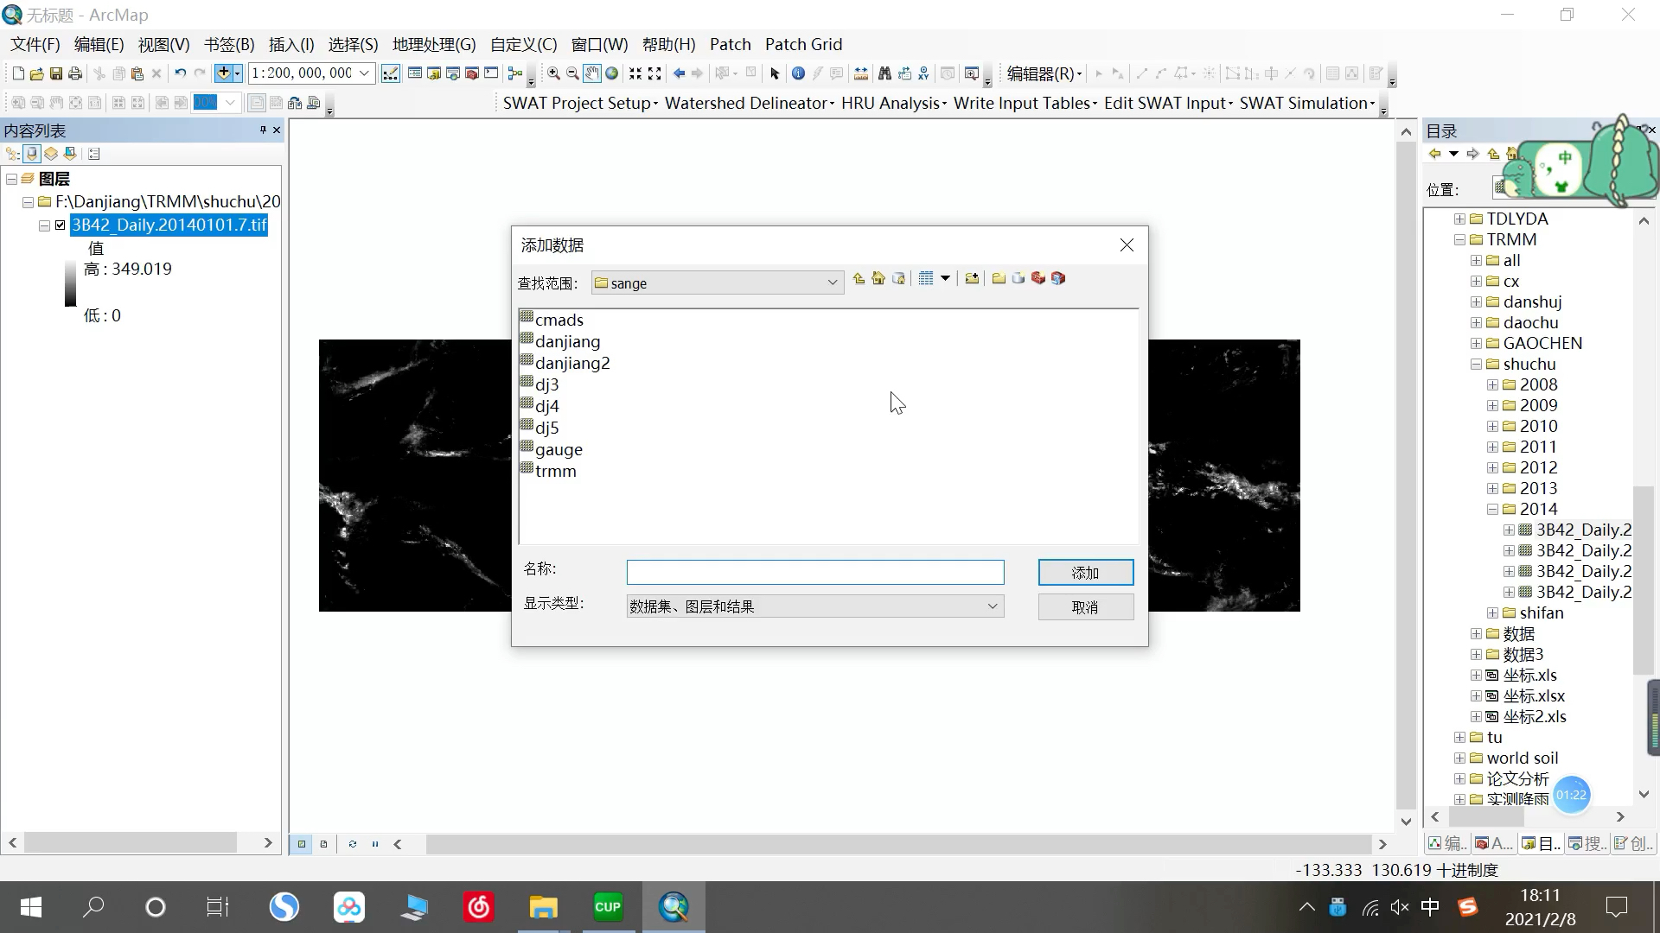Open the 地理处理 menu
The image size is (1660, 933).
coord(435,44)
